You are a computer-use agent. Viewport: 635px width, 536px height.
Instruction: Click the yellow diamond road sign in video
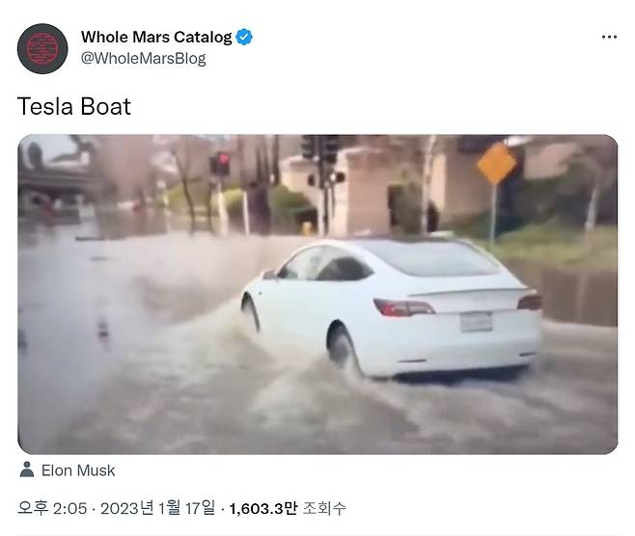pyautogui.click(x=496, y=164)
